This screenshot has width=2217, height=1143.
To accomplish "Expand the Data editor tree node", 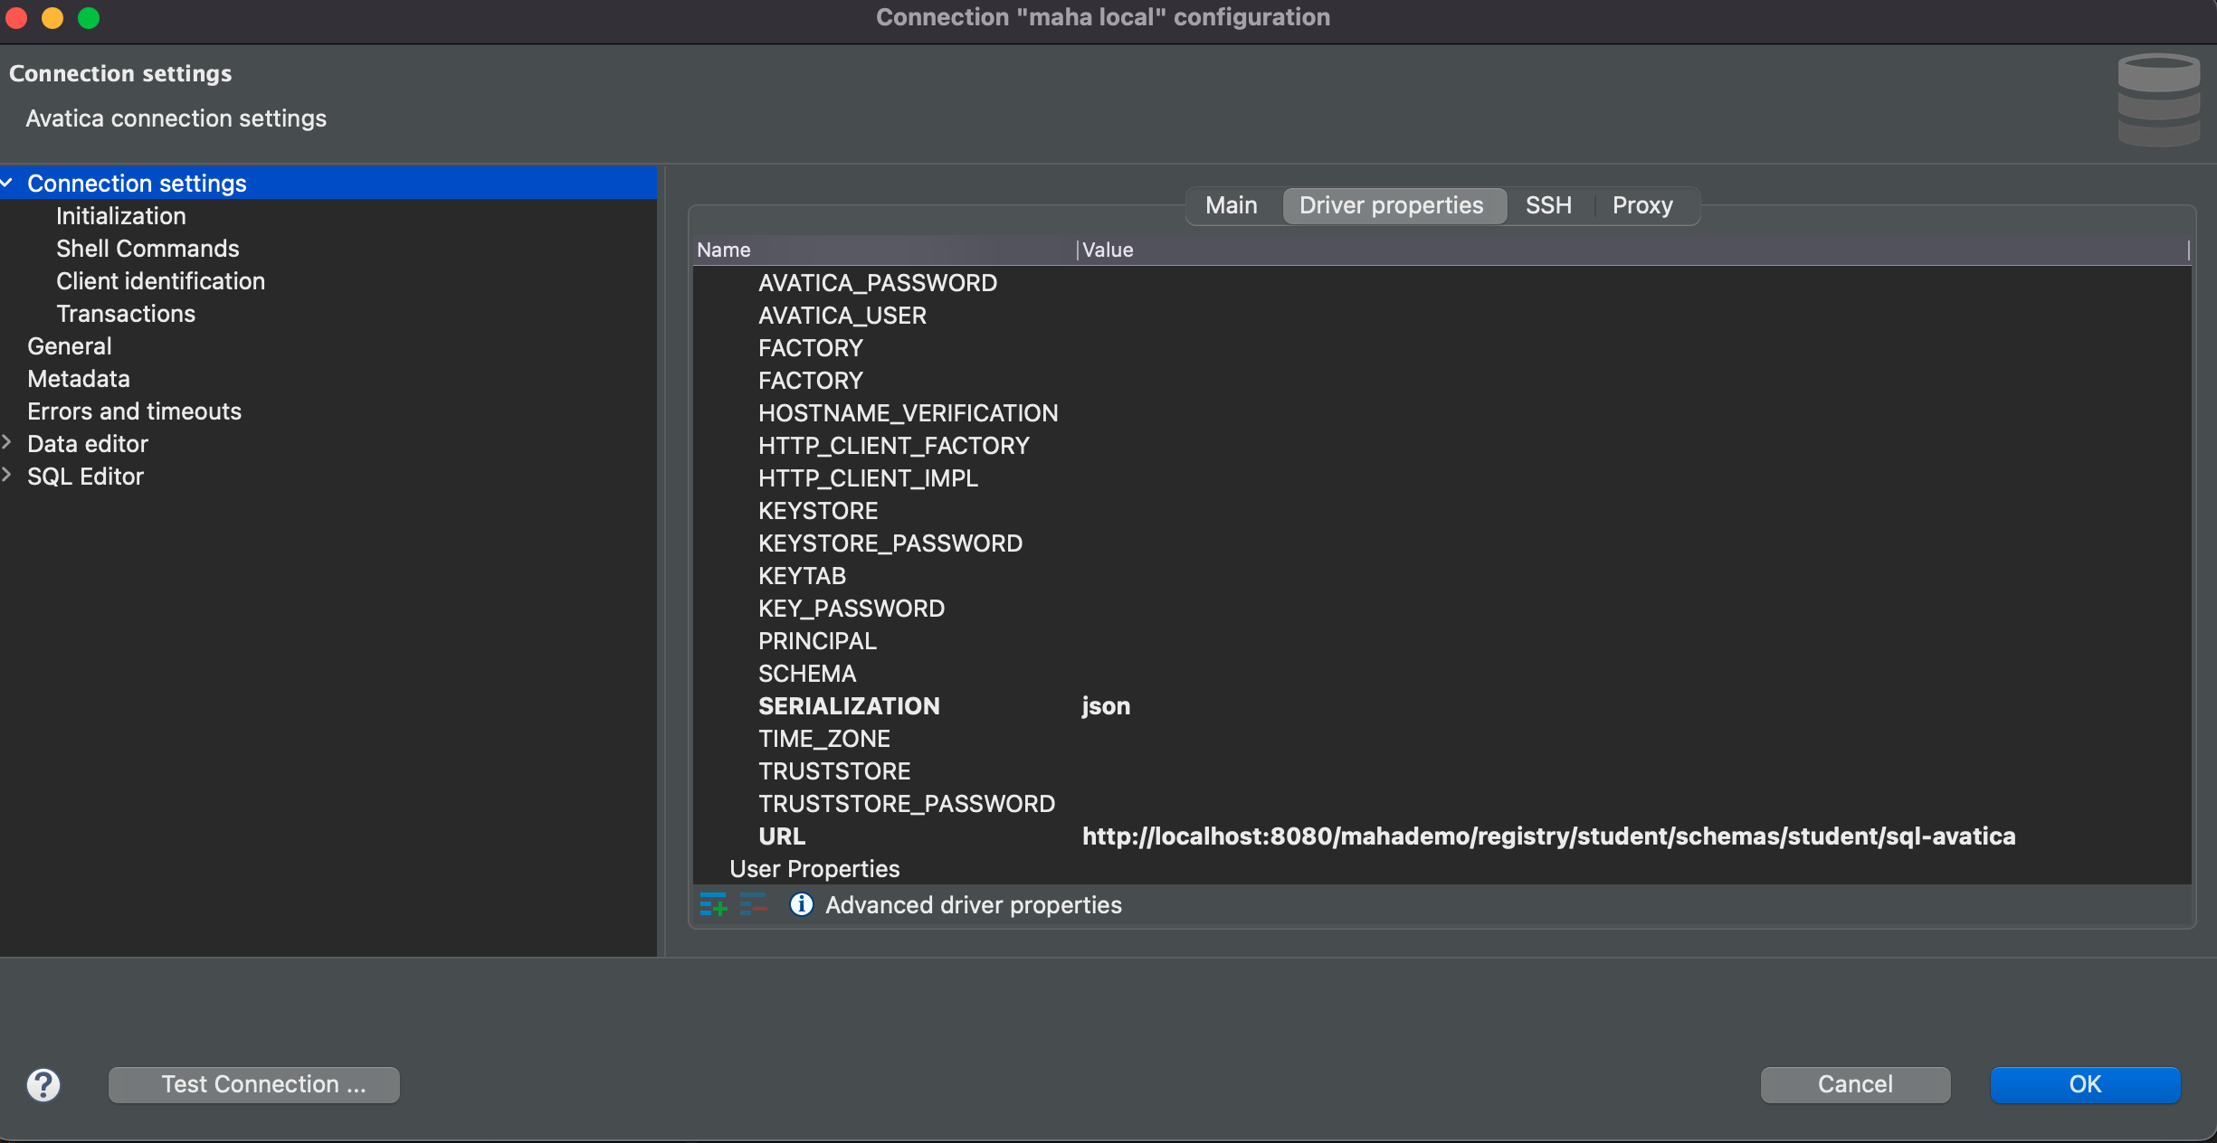I will point(8,443).
